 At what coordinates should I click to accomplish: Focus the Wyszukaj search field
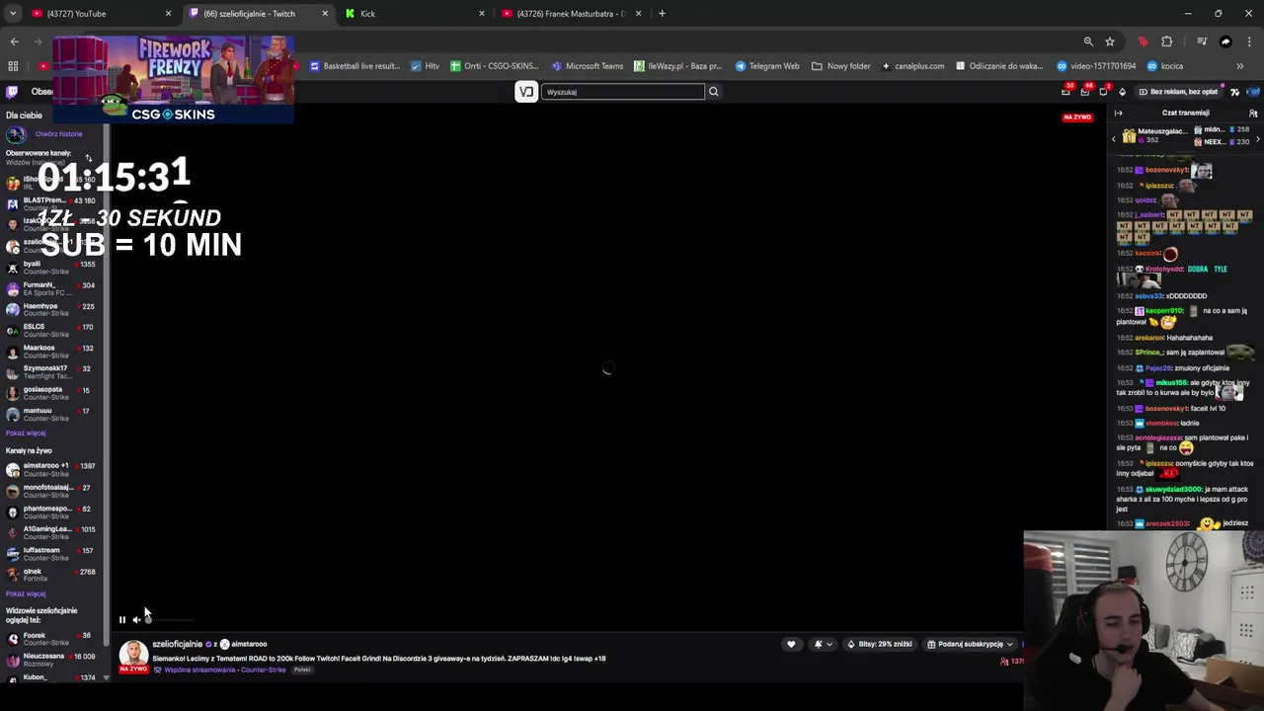point(622,92)
